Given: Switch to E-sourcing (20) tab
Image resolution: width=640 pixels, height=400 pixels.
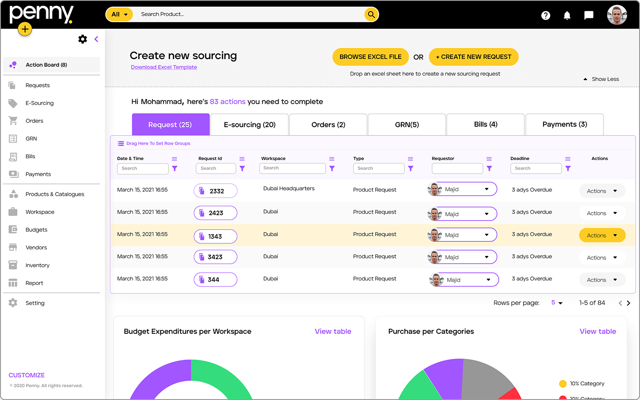Looking at the screenshot, I should pos(249,124).
